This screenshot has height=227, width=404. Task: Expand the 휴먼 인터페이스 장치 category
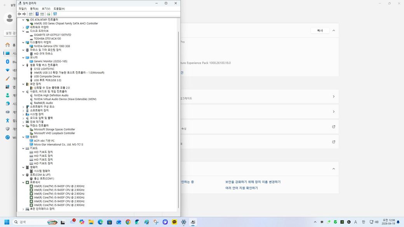23,209
